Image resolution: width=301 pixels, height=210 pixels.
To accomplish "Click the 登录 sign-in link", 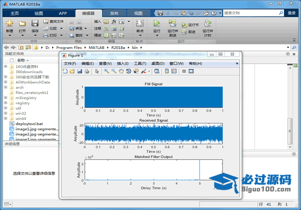I will [x=292, y=13].
